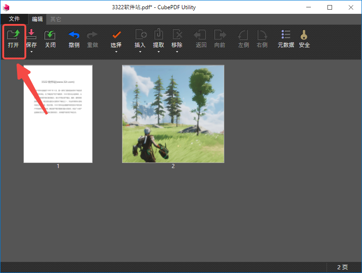Screen dimensions: 362x273
Task: Open Metadata (元数据) editor icon
Action: pos(286,35)
